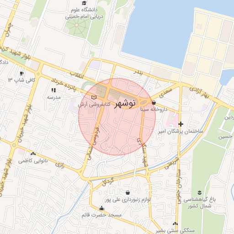This screenshot has width=234, height=234.
Task: Select the دانشگاه علوم دریایی امام خمینی label
Action: [x=84, y=13]
